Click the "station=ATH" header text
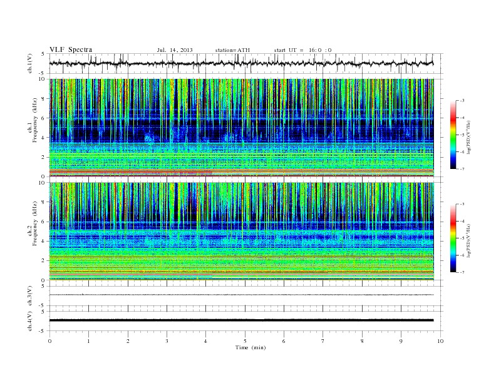This screenshot has height=383, width=496. coord(232,50)
